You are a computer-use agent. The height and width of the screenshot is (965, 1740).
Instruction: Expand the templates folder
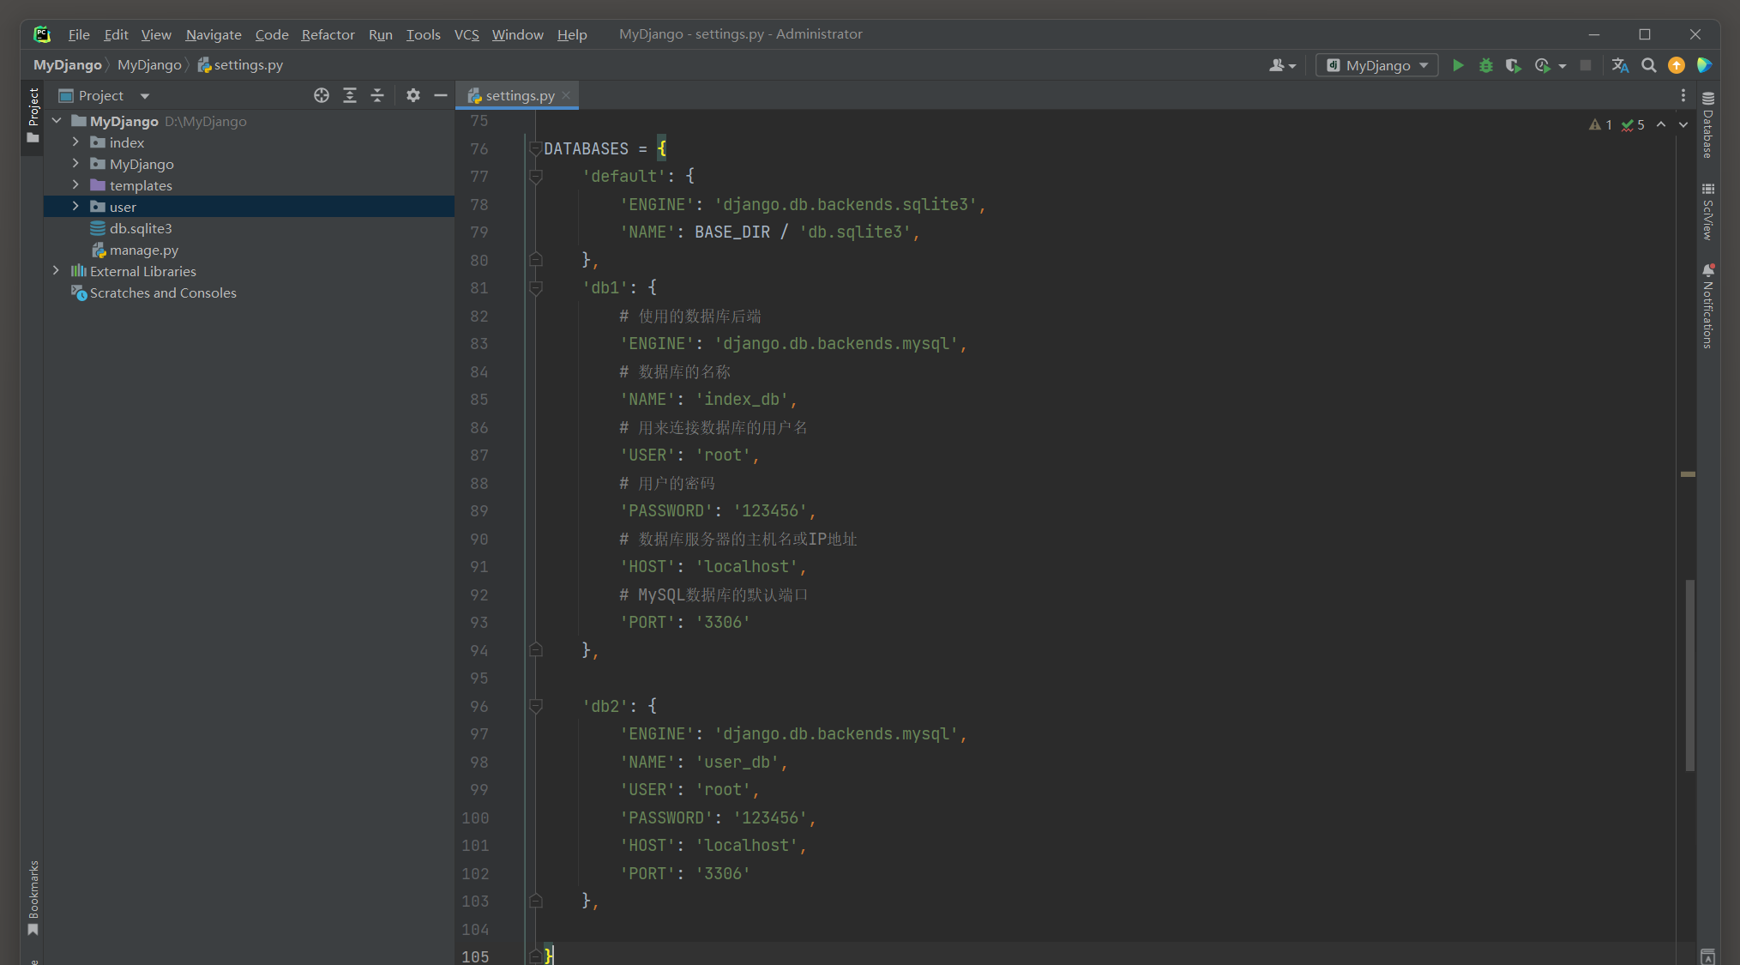75,185
